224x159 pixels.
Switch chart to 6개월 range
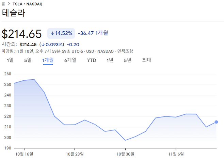(70, 60)
